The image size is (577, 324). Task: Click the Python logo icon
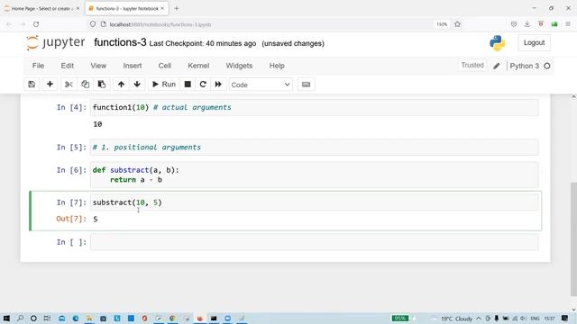[x=497, y=43]
